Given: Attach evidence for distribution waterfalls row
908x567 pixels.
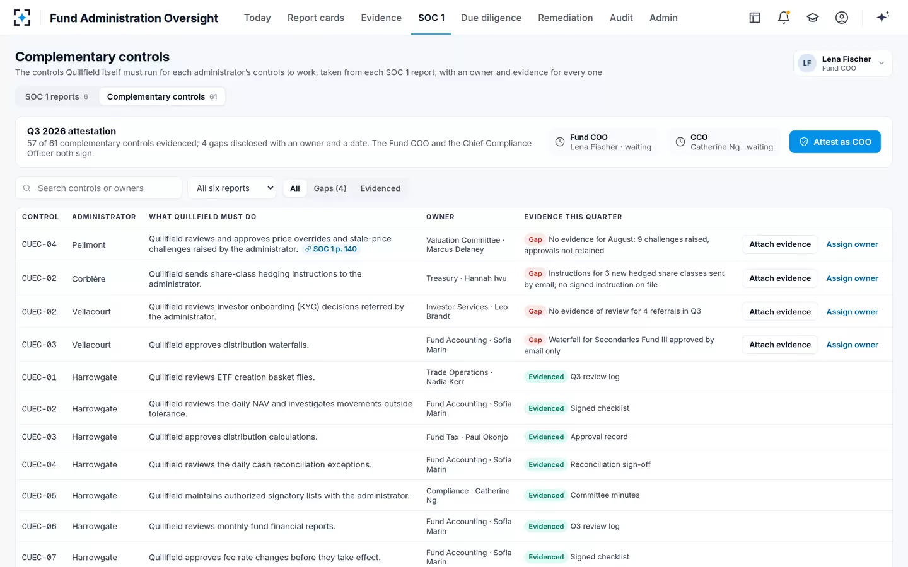Looking at the screenshot, I should (x=780, y=345).
